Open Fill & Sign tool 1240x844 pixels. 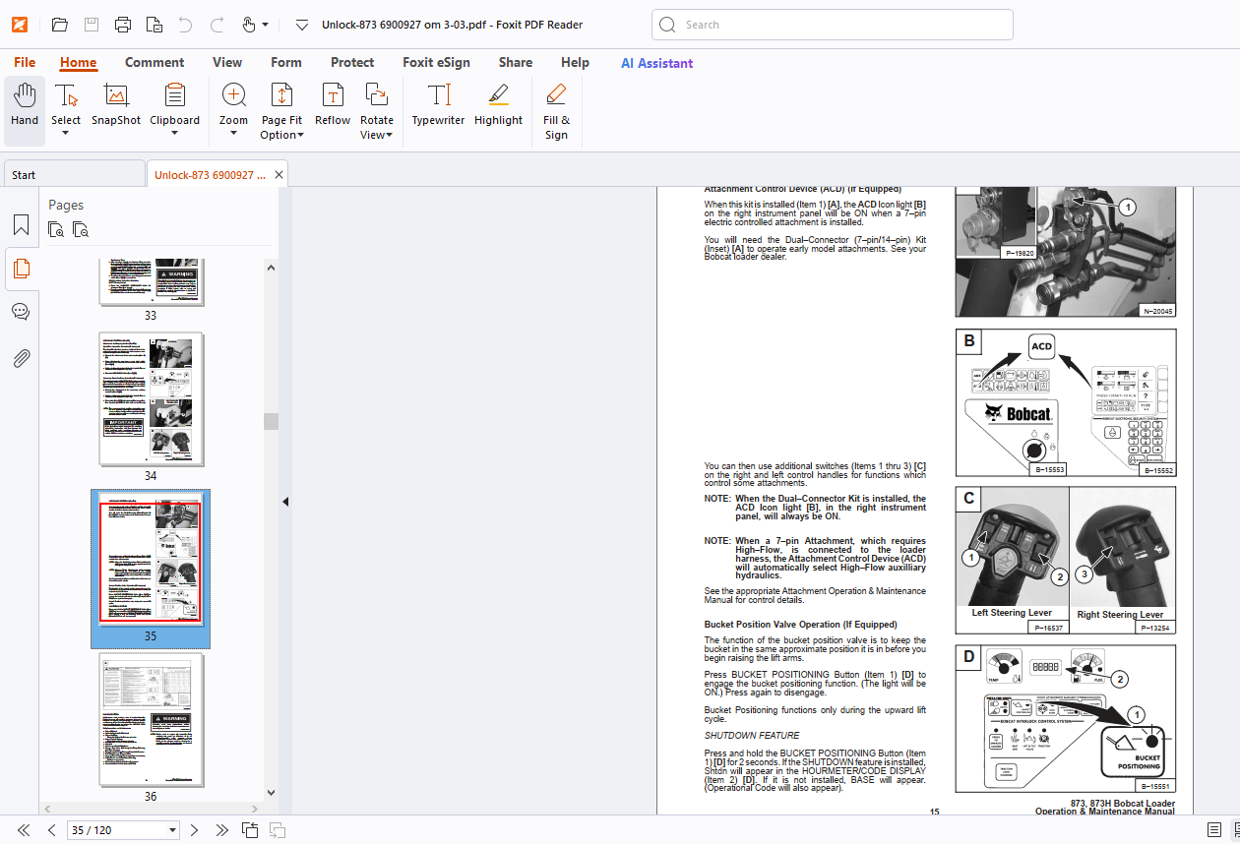click(556, 111)
